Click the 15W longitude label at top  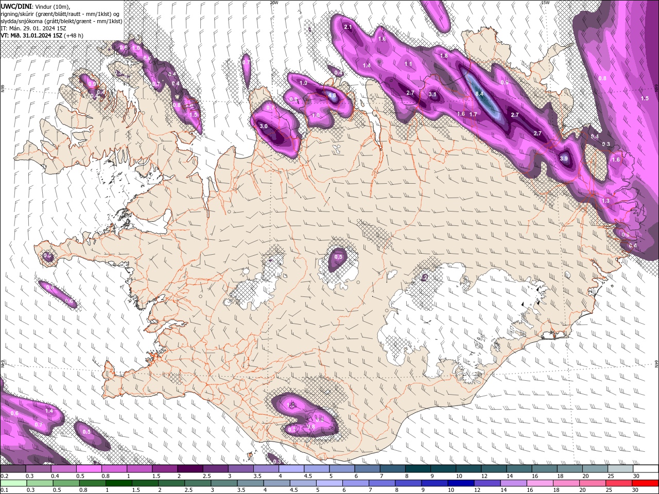tap(545, 3)
